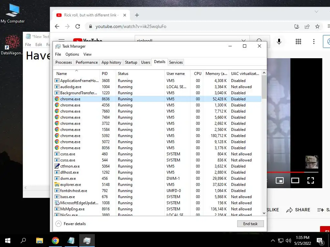The width and height of the screenshot is (330, 247).
Task: Open a new Chrome tab
Action: tap(137, 15)
